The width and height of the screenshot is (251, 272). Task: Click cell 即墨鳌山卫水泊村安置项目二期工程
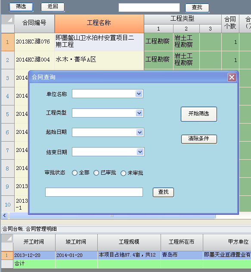point(99,42)
